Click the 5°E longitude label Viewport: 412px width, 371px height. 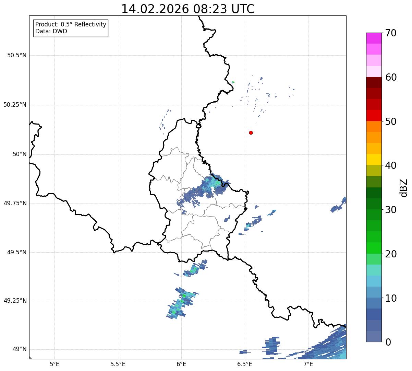[54, 364]
